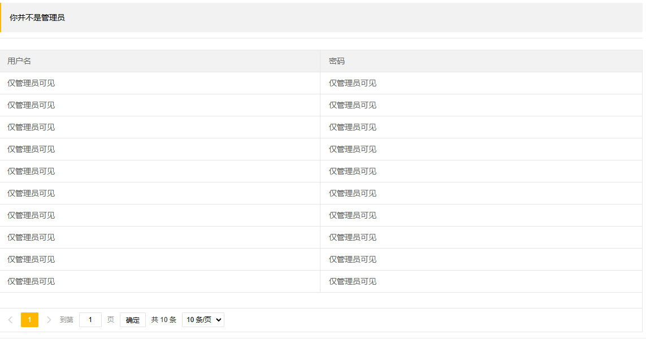The height and width of the screenshot is (339, 646).
Task: Select the first row's 密码 cell
Action: click(353, 83)
